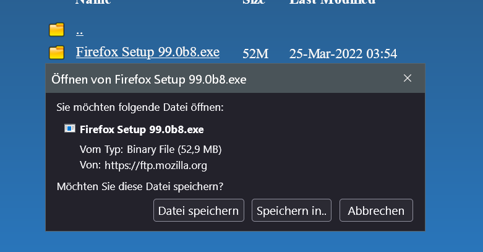Click the Size column header
483x252 pixels.
click(254, 2)
